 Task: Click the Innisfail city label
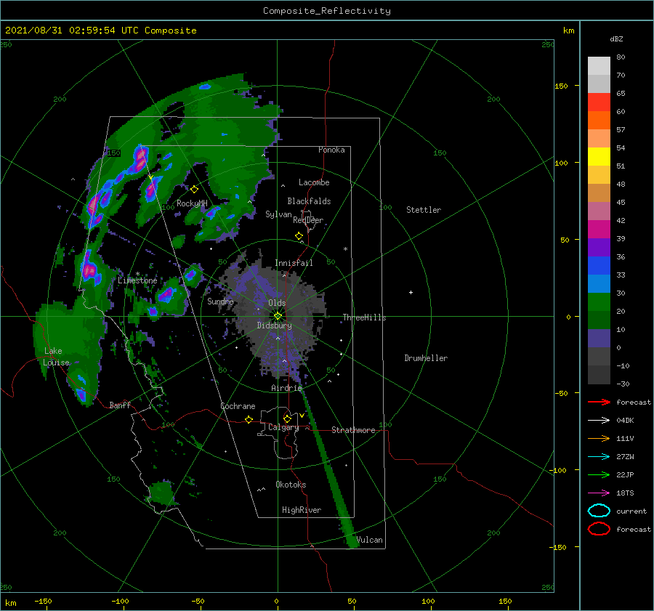pos(294,263)
